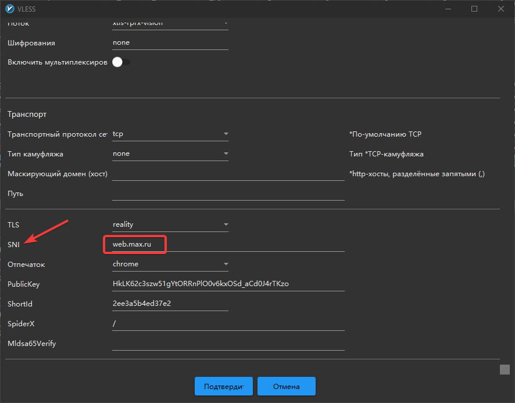This screenshot has height=403, width=515.
Task: Click the '*По-умолчанию TCP' hint text
Action: click(385, 134)
